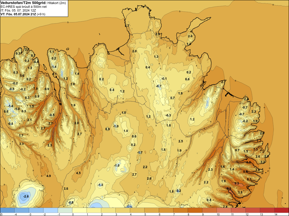The width and height of the screenshot is (289, 216).
Task: Click the 3.6 temperature value
Action: coord(66,189)
